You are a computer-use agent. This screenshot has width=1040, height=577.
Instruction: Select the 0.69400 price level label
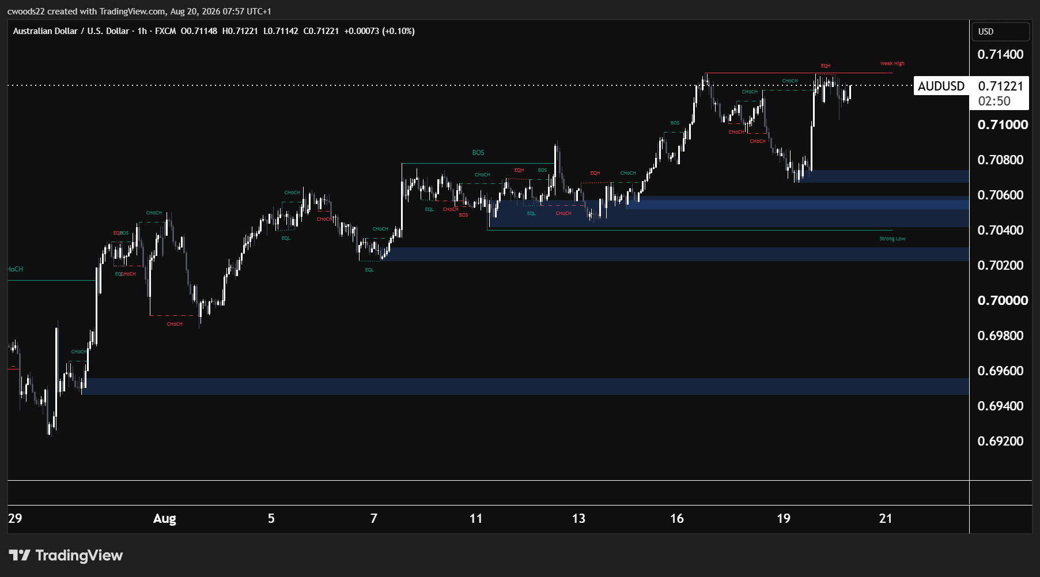1001,406
